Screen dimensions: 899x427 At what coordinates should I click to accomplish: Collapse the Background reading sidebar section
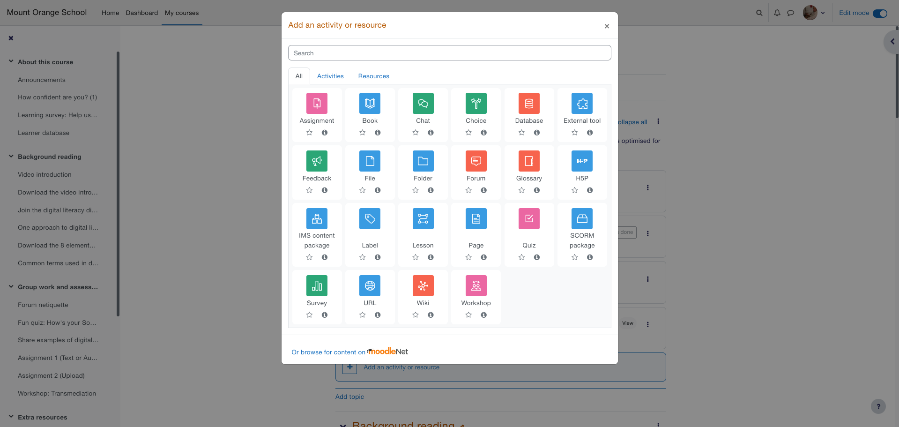coord(11,157)
